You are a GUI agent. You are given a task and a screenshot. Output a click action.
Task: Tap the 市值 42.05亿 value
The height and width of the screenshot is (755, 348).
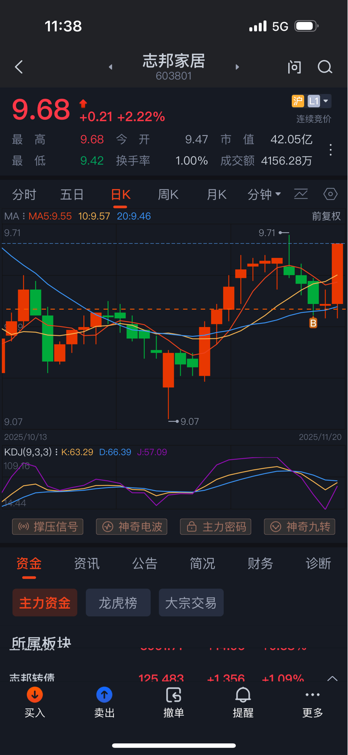click(x=291, y=139)
